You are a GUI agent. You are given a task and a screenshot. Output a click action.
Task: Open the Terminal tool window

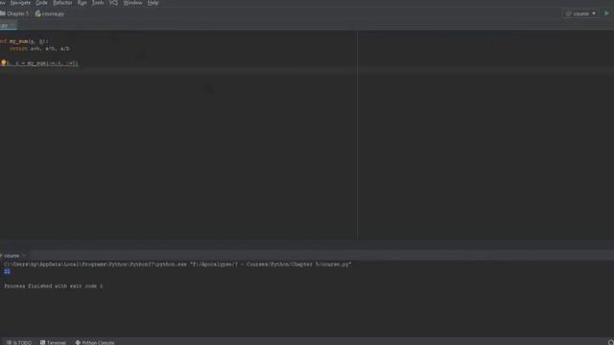click(53, 342)
